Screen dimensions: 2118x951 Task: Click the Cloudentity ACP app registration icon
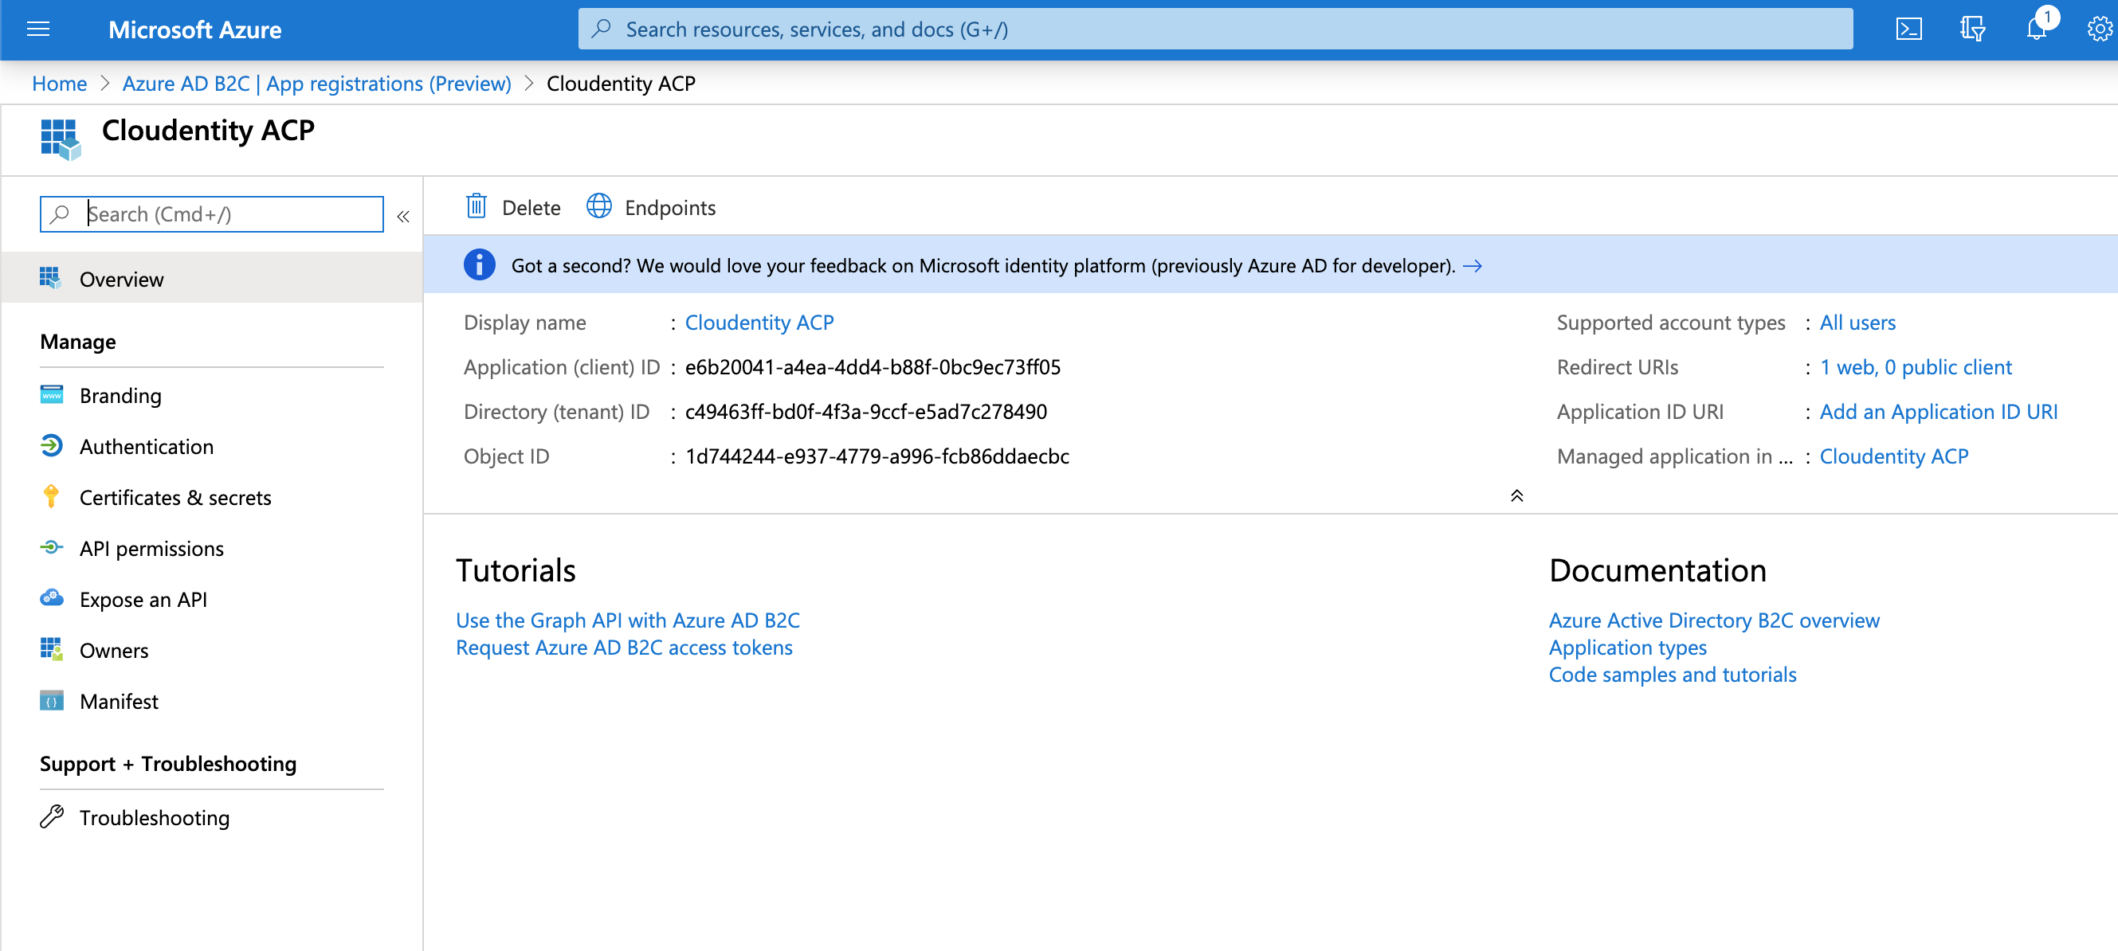click(x=60, y=139)
